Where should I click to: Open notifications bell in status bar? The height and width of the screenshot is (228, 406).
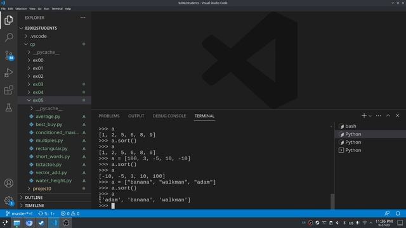point(398,213)
